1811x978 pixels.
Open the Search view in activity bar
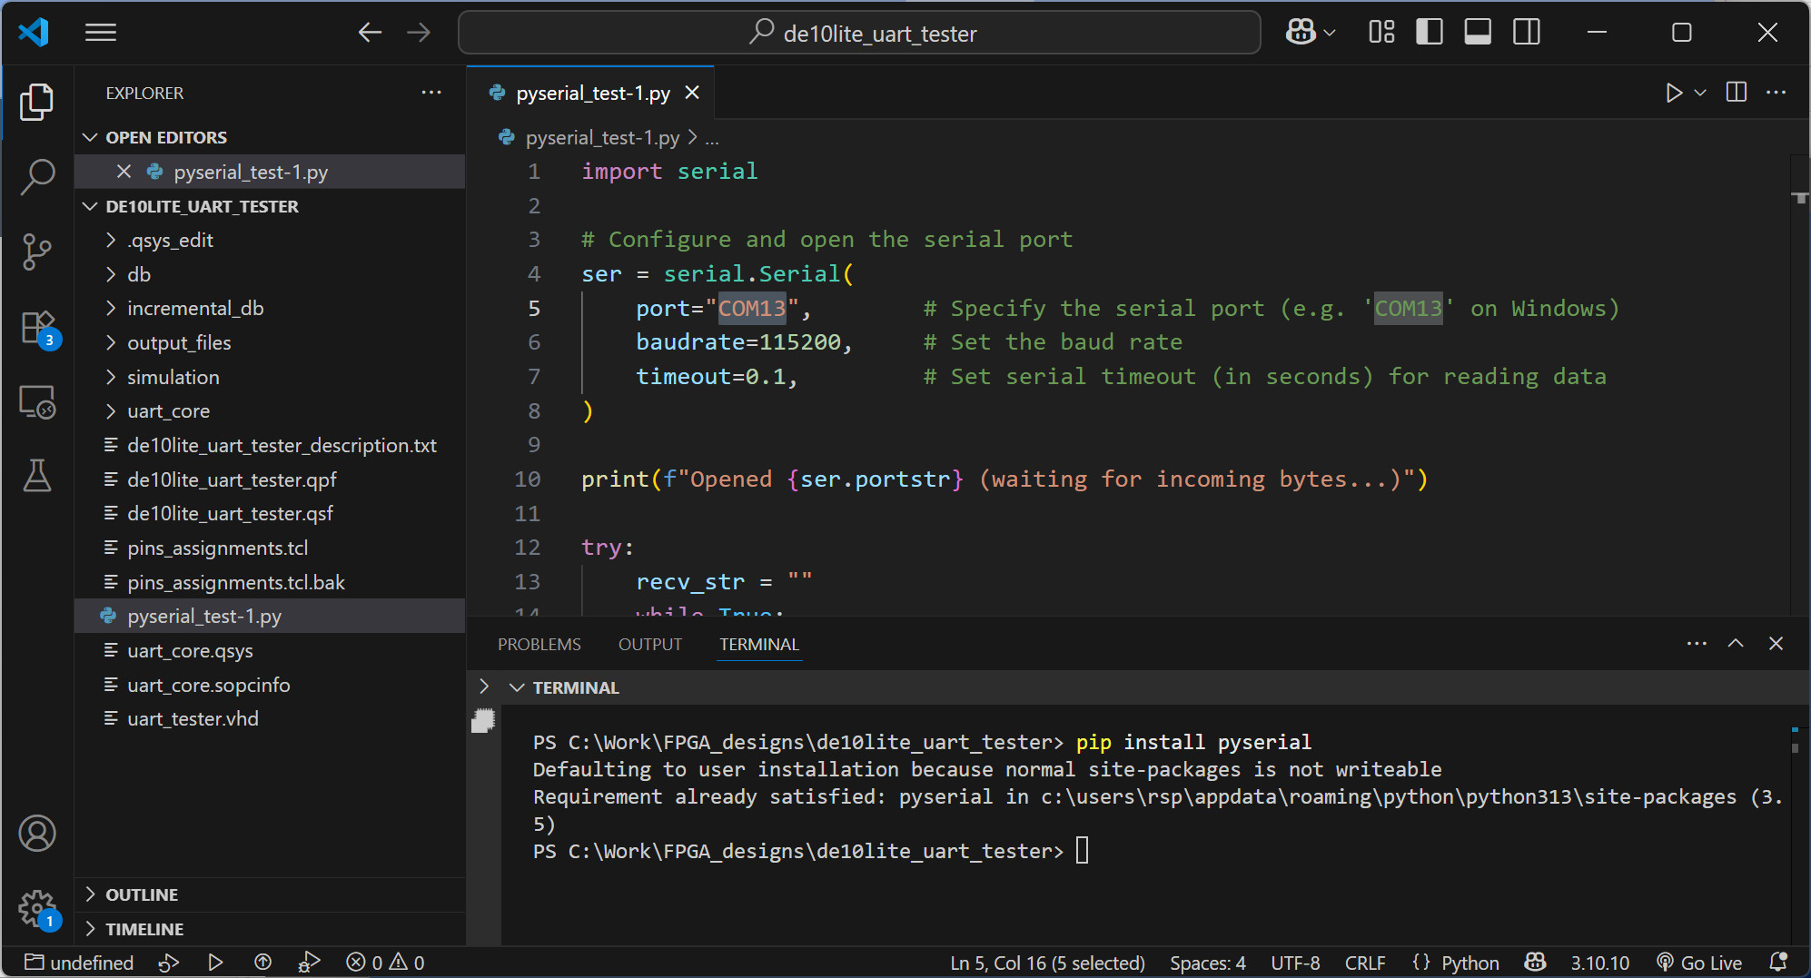tap(37, 176)
